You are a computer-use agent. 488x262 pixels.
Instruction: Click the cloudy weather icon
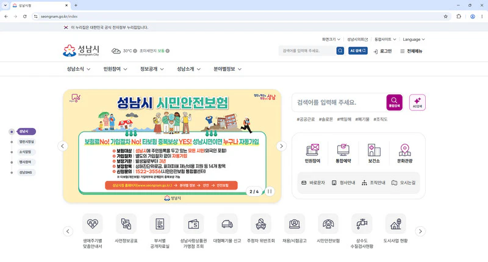tap(116, 51)
